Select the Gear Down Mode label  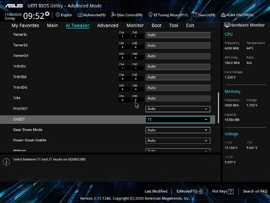28,130
